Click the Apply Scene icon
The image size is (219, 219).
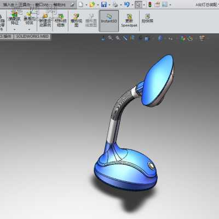[191, 38]
